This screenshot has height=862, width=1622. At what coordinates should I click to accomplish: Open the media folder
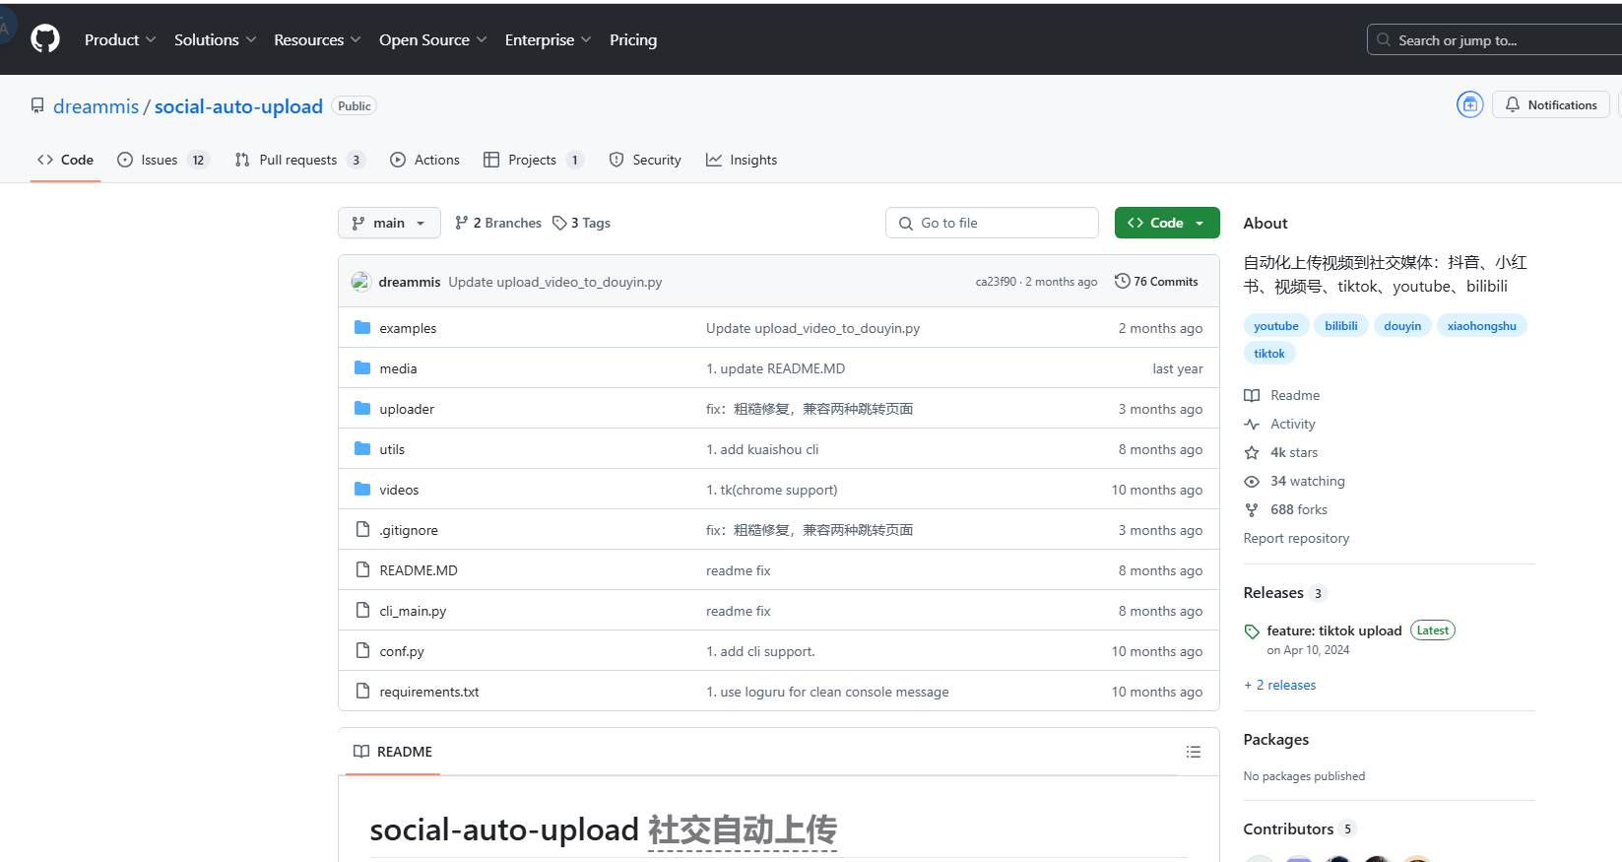(x=398, y=368)
